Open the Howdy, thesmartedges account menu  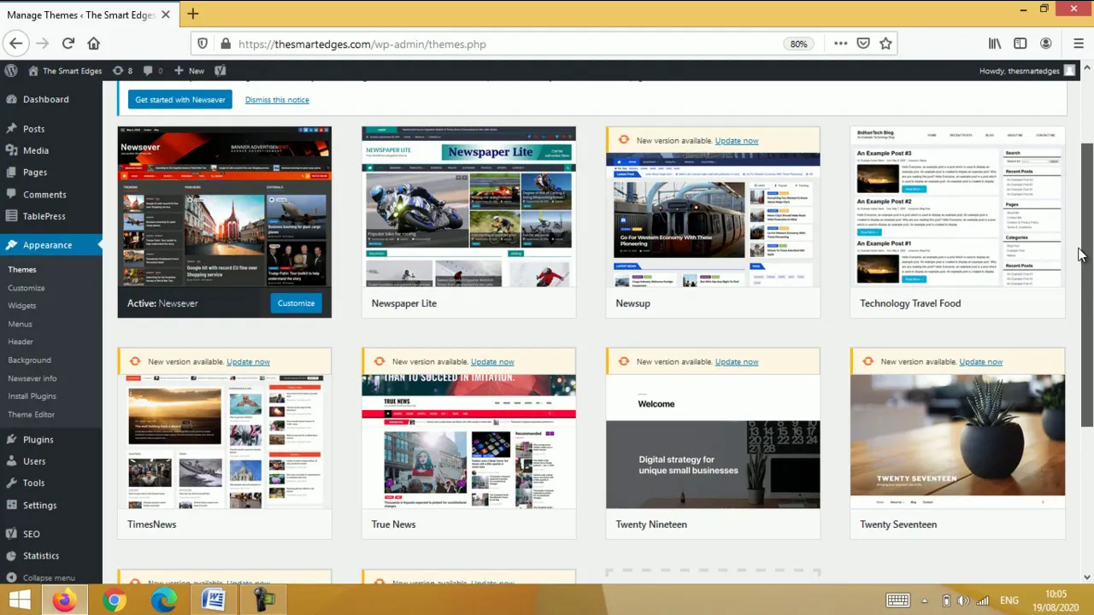(1027, 71)
